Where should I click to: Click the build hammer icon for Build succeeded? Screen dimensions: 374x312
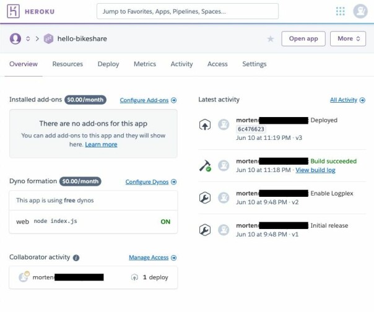[205, 165]
